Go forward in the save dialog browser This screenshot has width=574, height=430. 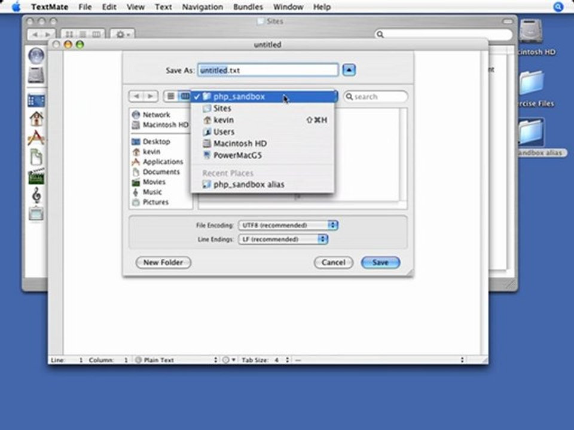(151, 96)
